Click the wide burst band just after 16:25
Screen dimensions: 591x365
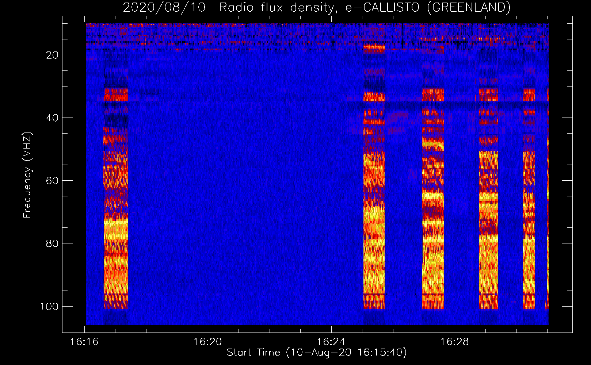374,177
